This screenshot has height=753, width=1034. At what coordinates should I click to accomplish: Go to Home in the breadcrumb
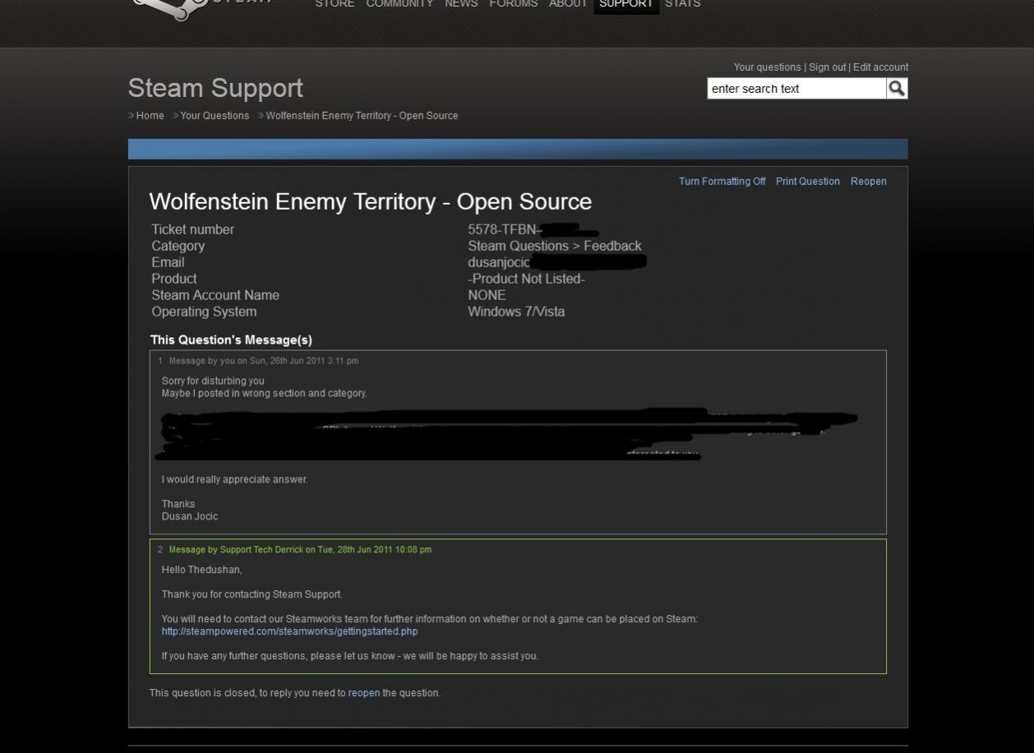click(x=150, y=116)
